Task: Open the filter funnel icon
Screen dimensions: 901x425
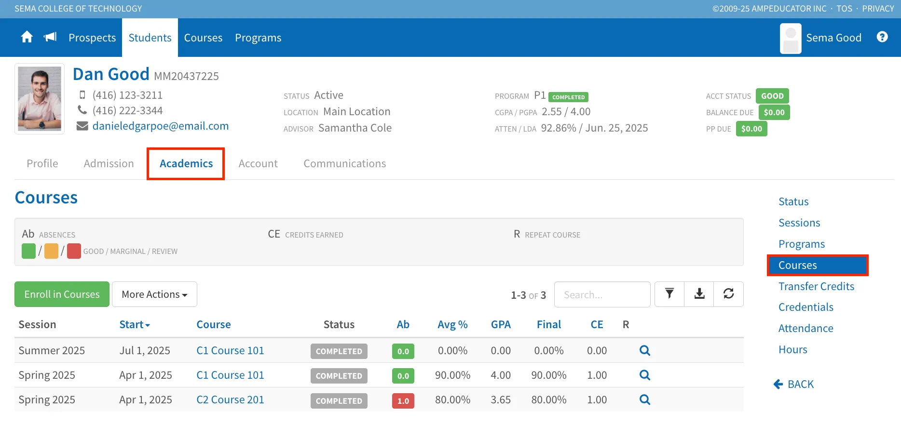Action: (x=669, y=294)
